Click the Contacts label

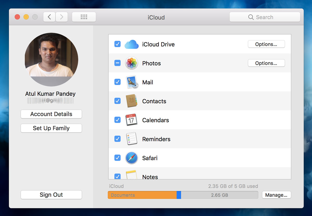coord(154,101)
